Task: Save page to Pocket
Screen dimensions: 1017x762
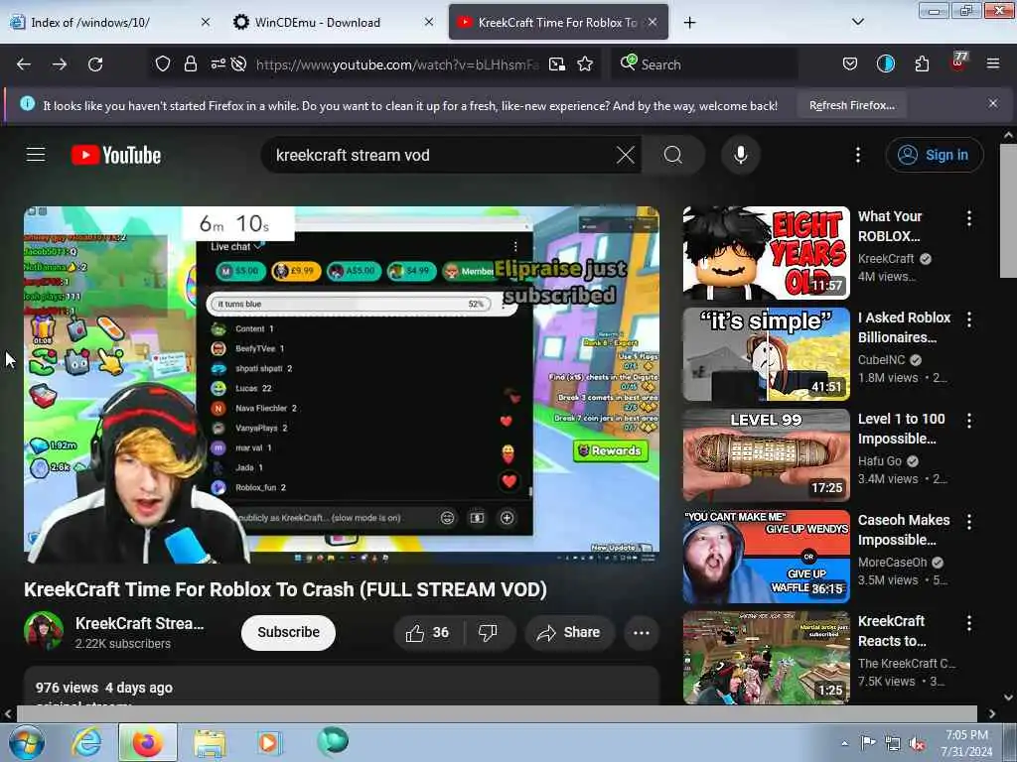Action: coord(850,63)
